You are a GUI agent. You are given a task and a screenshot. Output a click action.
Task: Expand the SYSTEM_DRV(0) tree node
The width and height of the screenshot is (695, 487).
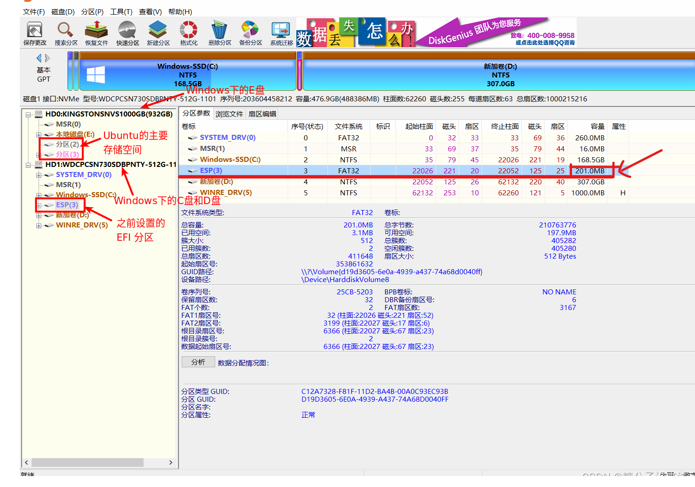pos(39,174)
